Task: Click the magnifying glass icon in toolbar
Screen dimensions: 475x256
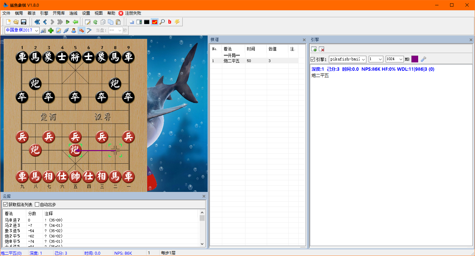Action: [x=162, y=22]
